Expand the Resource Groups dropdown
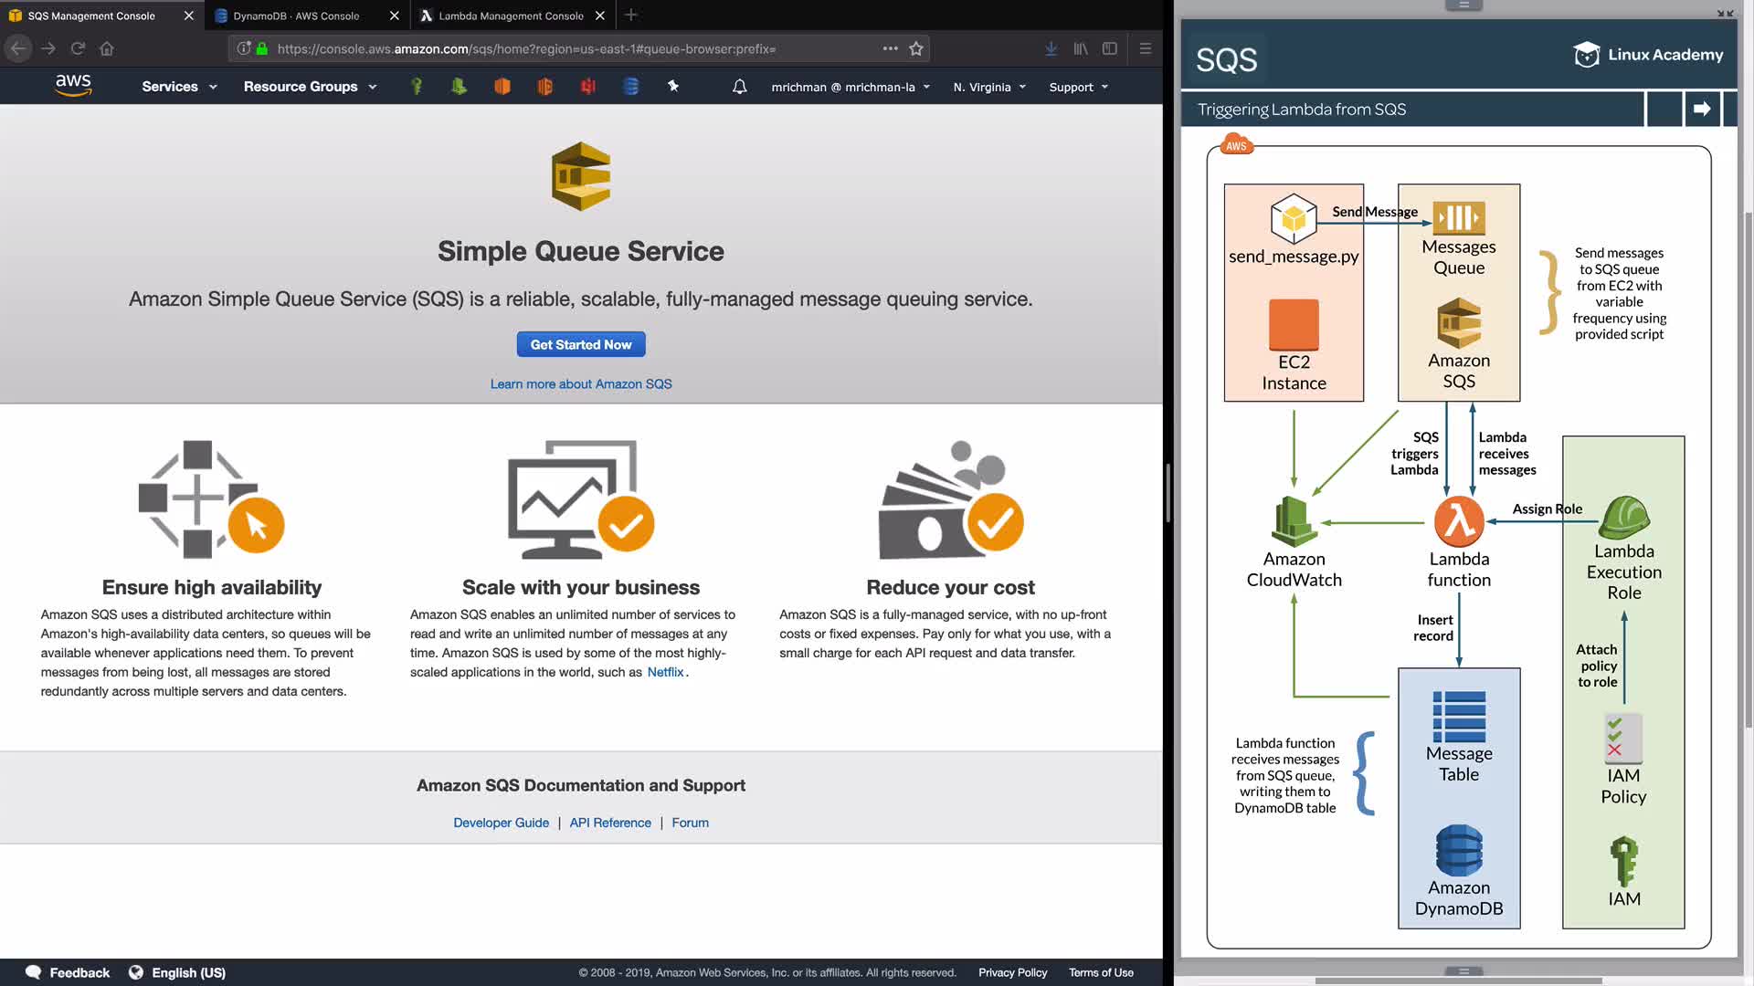The image size is (1754, 986). (310, 87)
